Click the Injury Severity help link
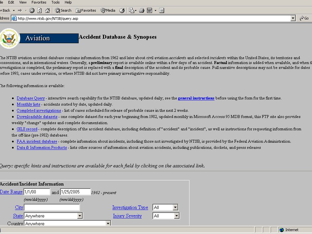312x234 pixels. pos(127,216)
